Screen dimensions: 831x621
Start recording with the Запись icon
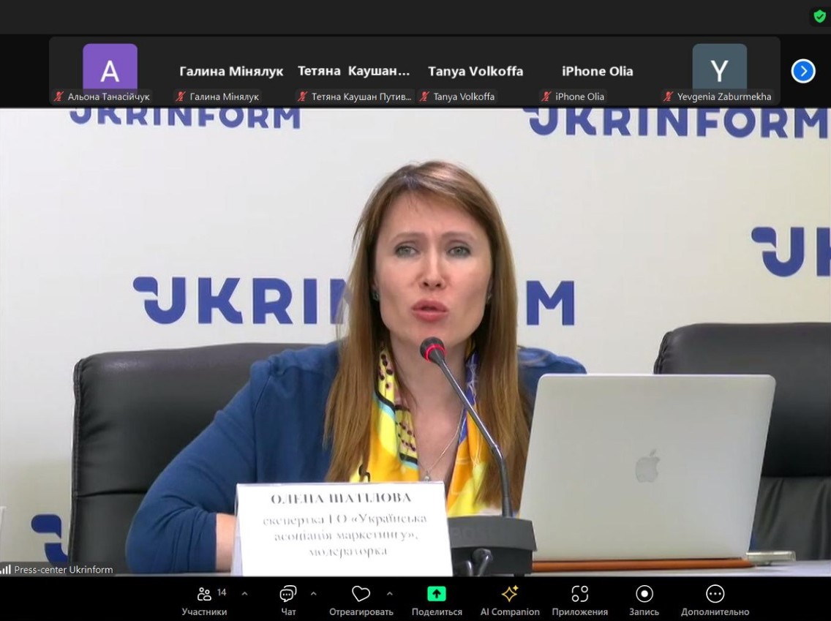click(x=644, y=594)
